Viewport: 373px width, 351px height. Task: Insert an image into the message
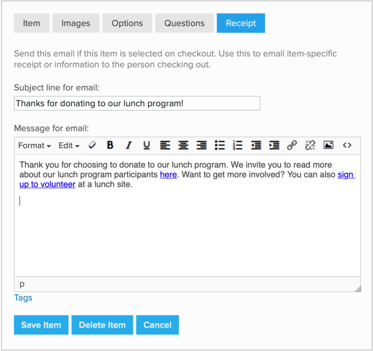[328, 145]
